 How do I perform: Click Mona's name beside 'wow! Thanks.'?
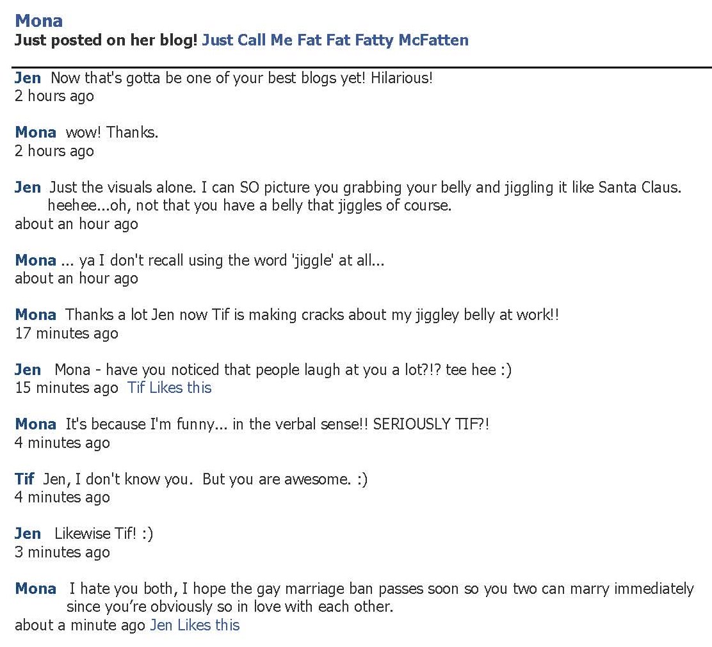35,132
